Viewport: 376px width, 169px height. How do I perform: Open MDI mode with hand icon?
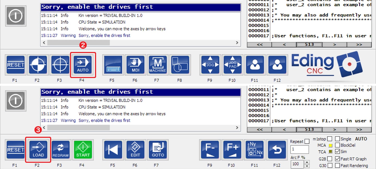pos(135,65)
